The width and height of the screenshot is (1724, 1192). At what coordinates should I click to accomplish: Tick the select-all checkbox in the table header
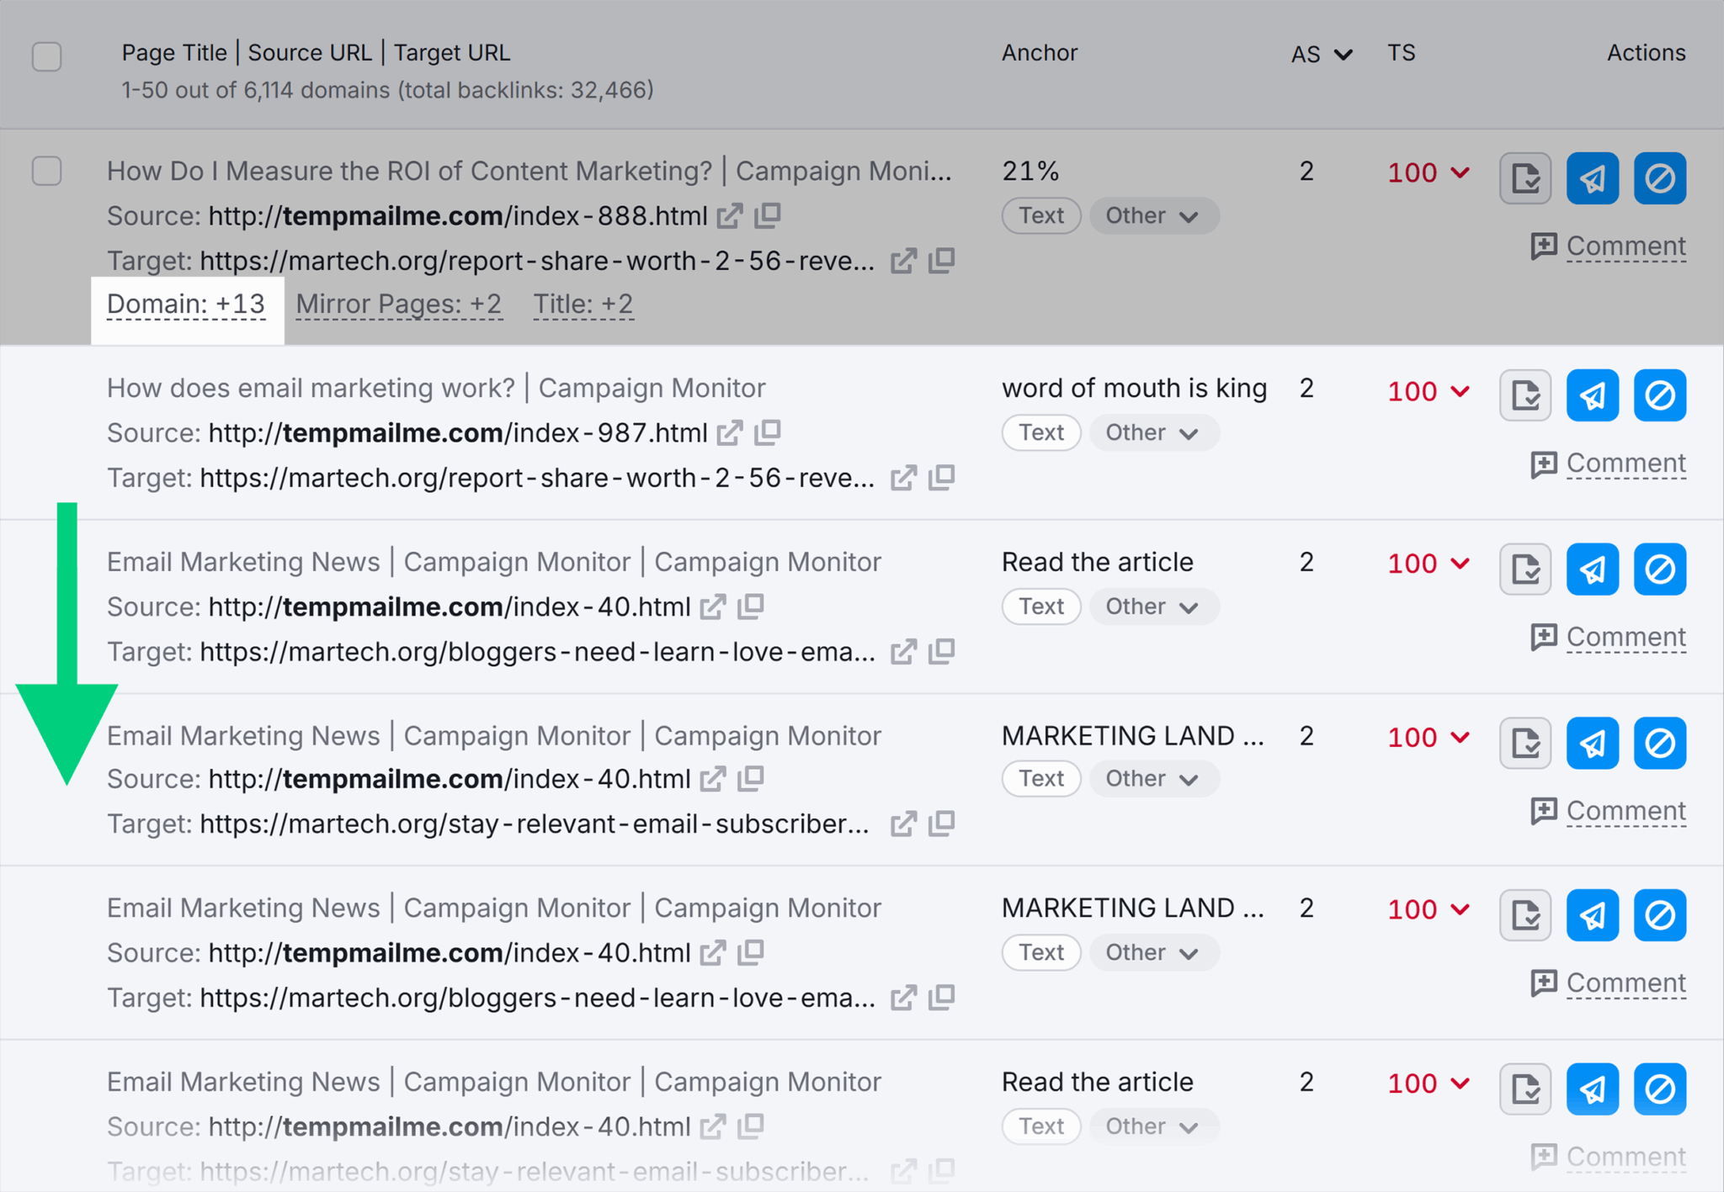tap(47, 56)
